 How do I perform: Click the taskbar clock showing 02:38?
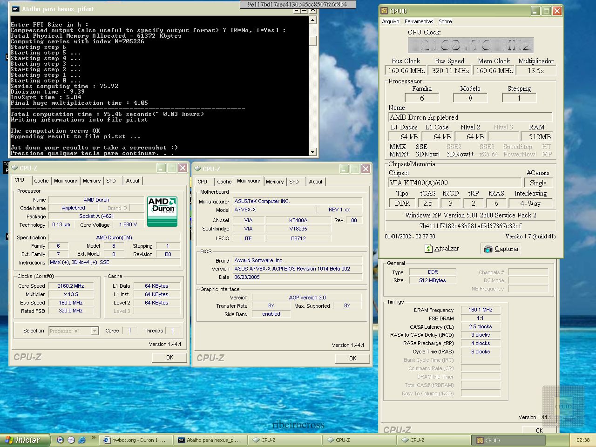[583, 440]
